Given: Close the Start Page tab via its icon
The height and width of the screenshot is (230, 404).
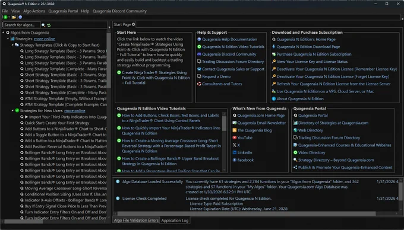Looking at the screenshot, I should coord(134,24).
